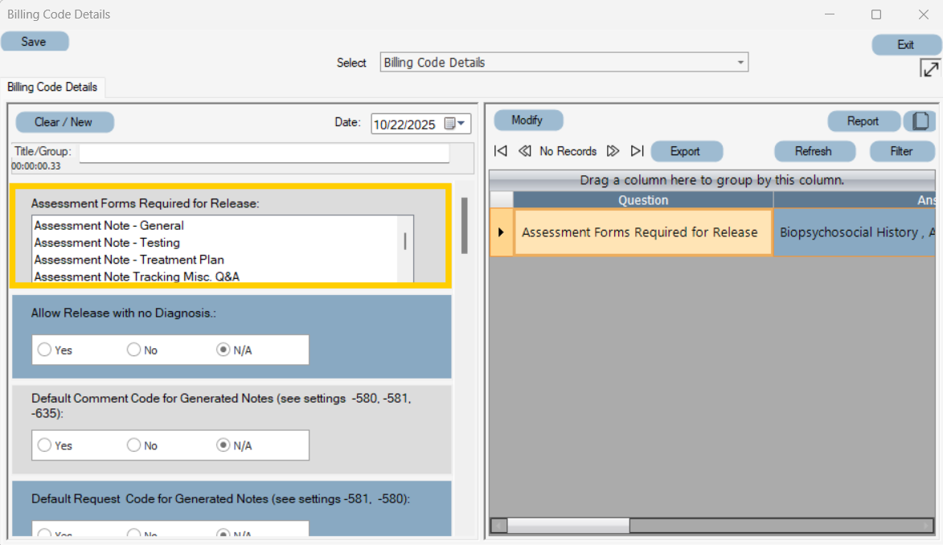The image size is (943, 545).
Task: Expand the Date field dropdown arrow
Action: [x=462, y=123]
